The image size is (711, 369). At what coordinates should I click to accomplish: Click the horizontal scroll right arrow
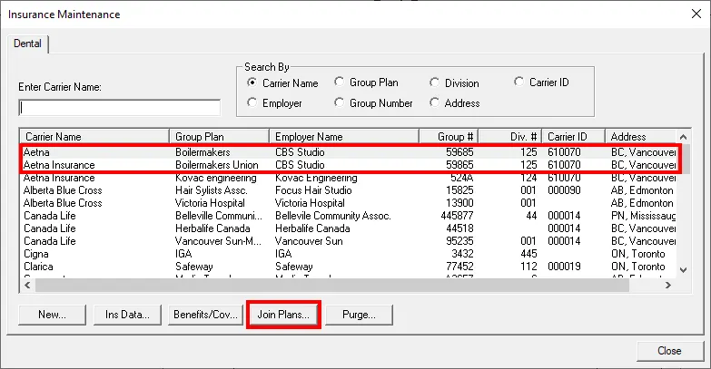668,286
